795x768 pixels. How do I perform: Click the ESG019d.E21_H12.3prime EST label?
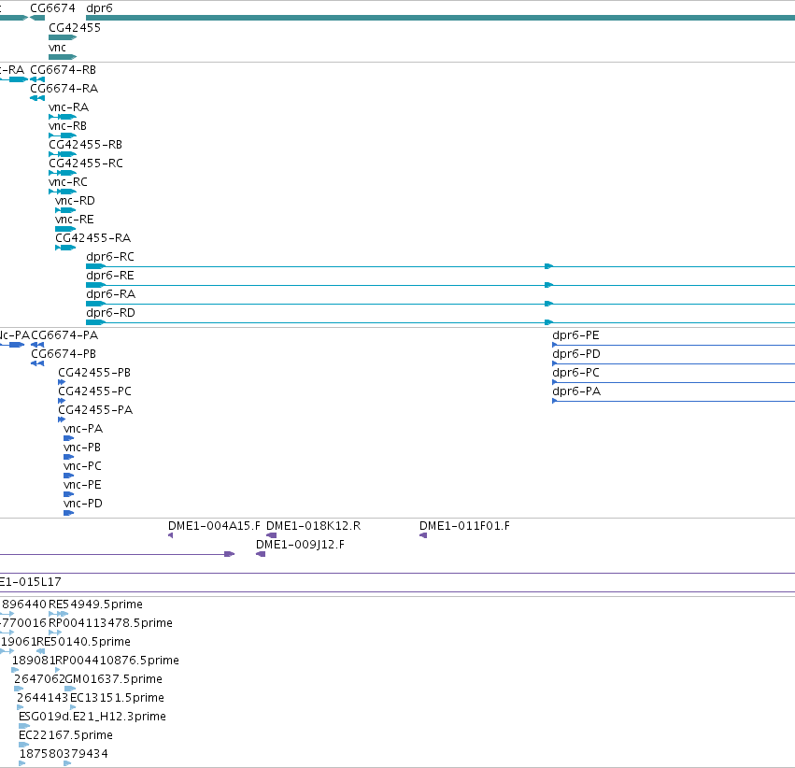point(92,717)
